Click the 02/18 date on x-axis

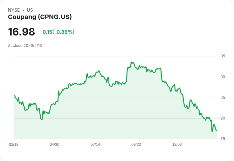point(14,145)
